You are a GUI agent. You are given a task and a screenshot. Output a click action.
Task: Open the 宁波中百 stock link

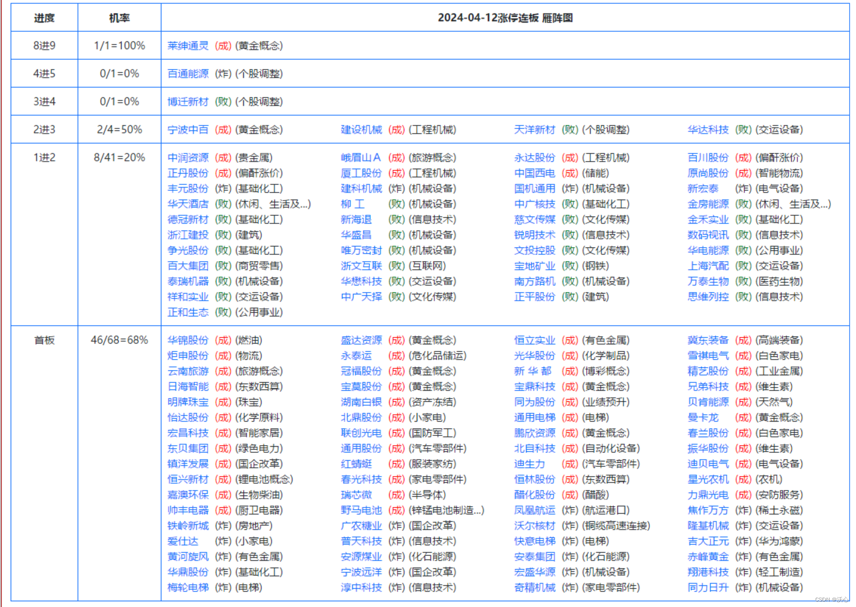pyautogui.click(x=188, y=130)
